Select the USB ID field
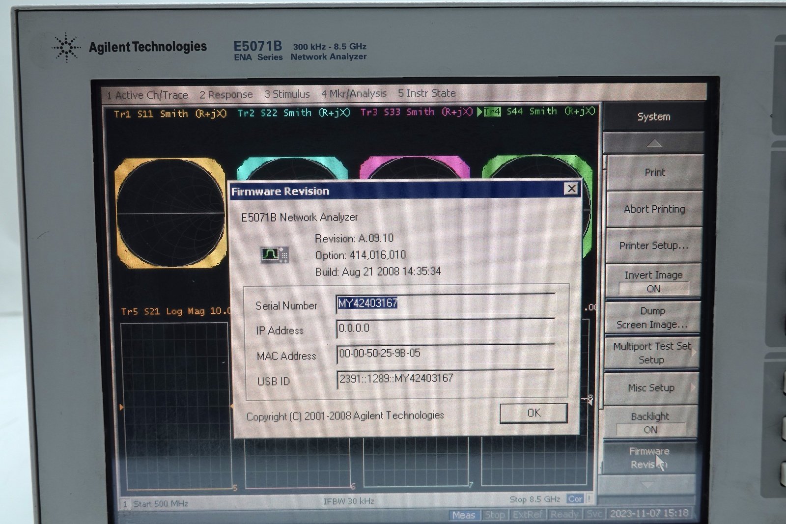The width and height of the screenshot is (786, 524). (x=446, y=379)
